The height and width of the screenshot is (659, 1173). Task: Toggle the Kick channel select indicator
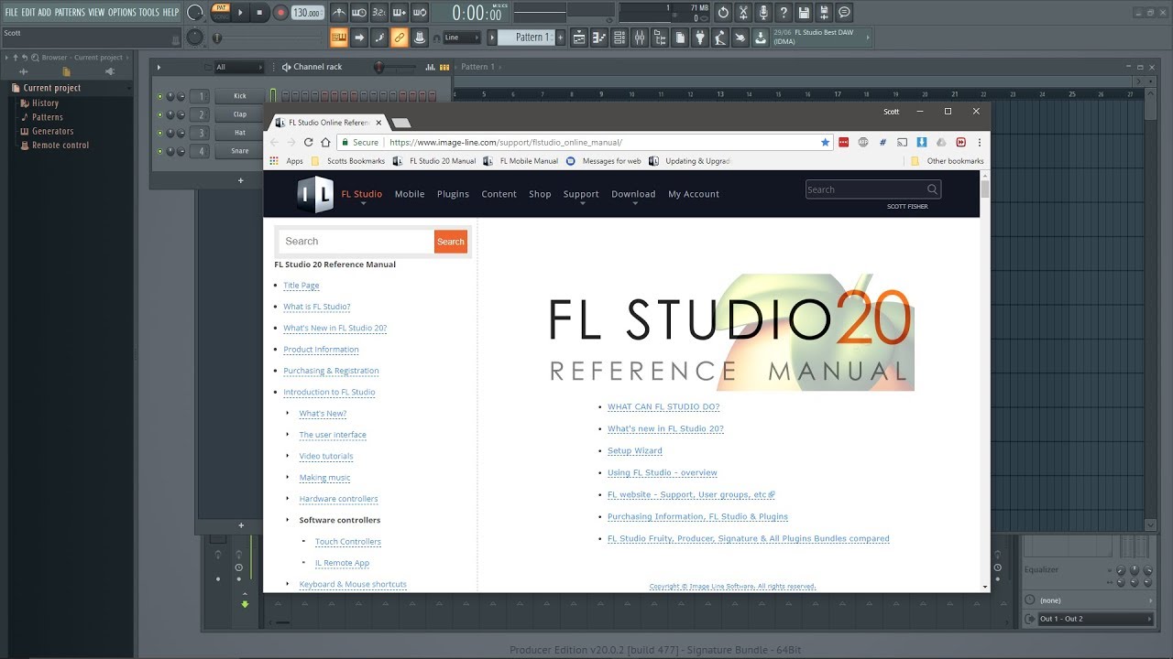(271, 94)
